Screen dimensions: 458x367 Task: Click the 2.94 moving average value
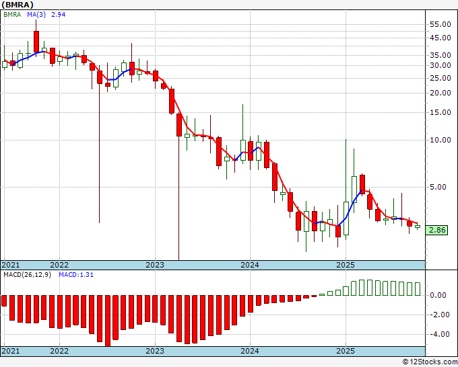[x=59, y=15]
